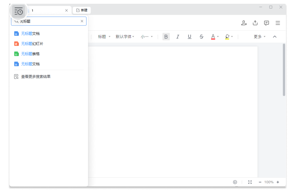Open the hamburger menu at top right

click(x=278, y=23)
